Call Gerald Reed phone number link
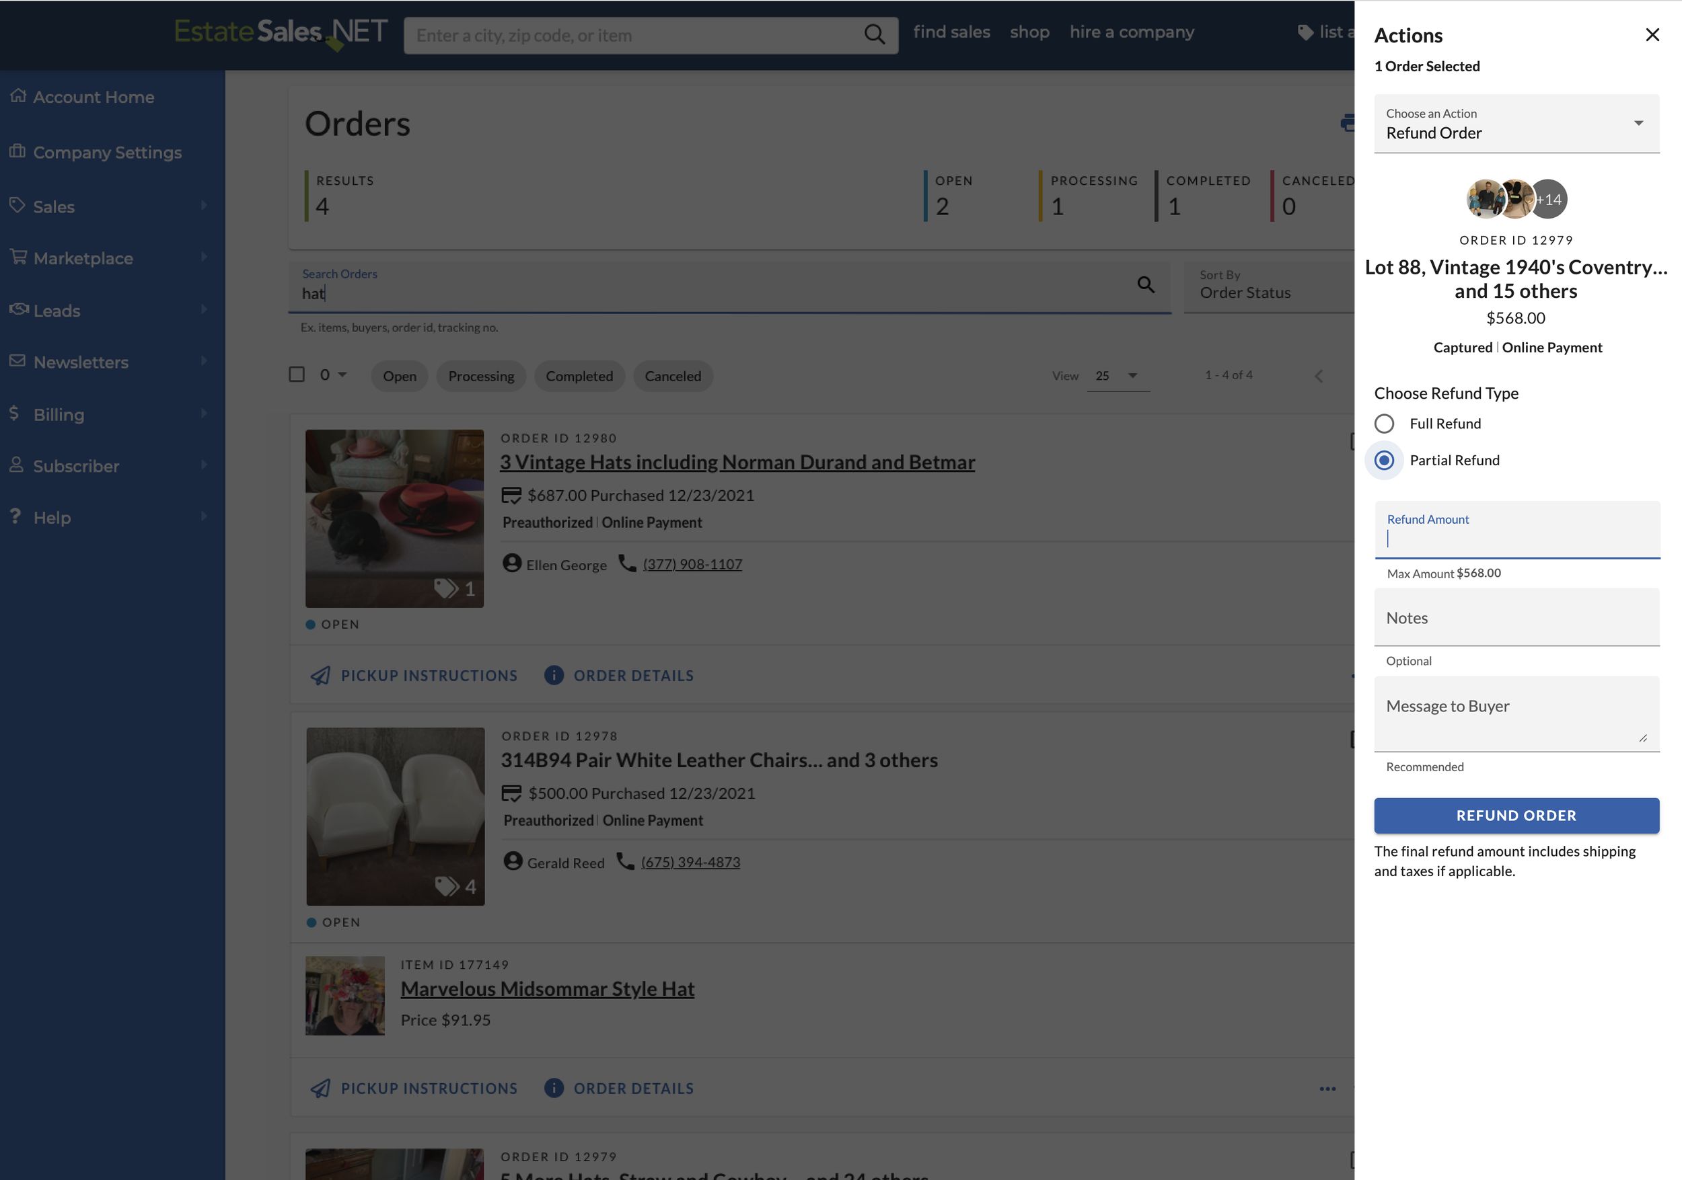 pos(690,862)
